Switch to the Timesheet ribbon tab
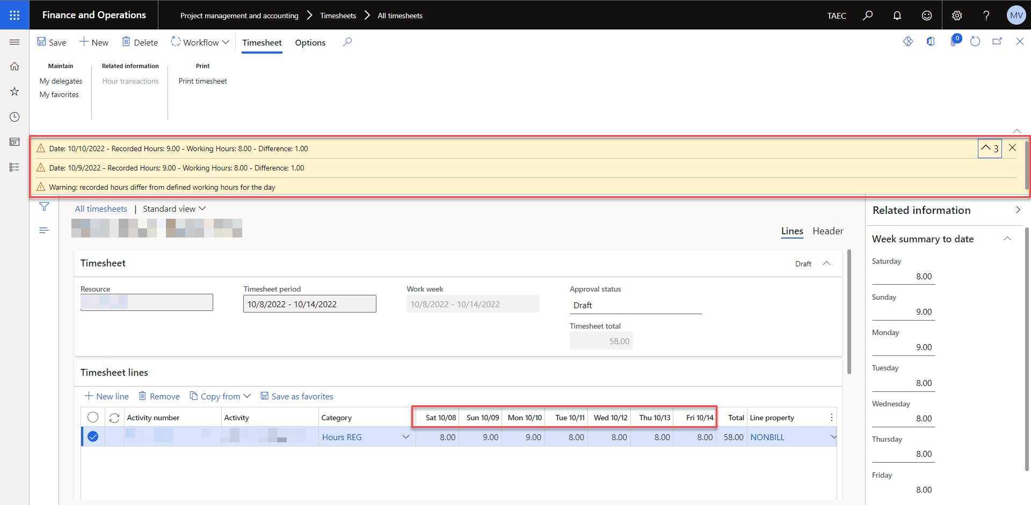Image resolution: width=1031 pixels, height=505 pixels. click(262, 43)
